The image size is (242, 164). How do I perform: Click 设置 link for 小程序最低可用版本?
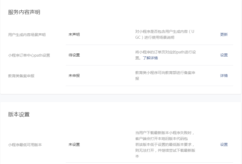224,145
